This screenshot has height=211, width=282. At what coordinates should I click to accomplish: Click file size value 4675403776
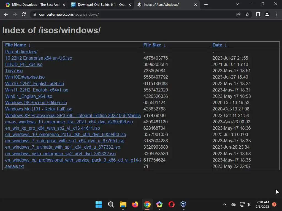point(156,58)
